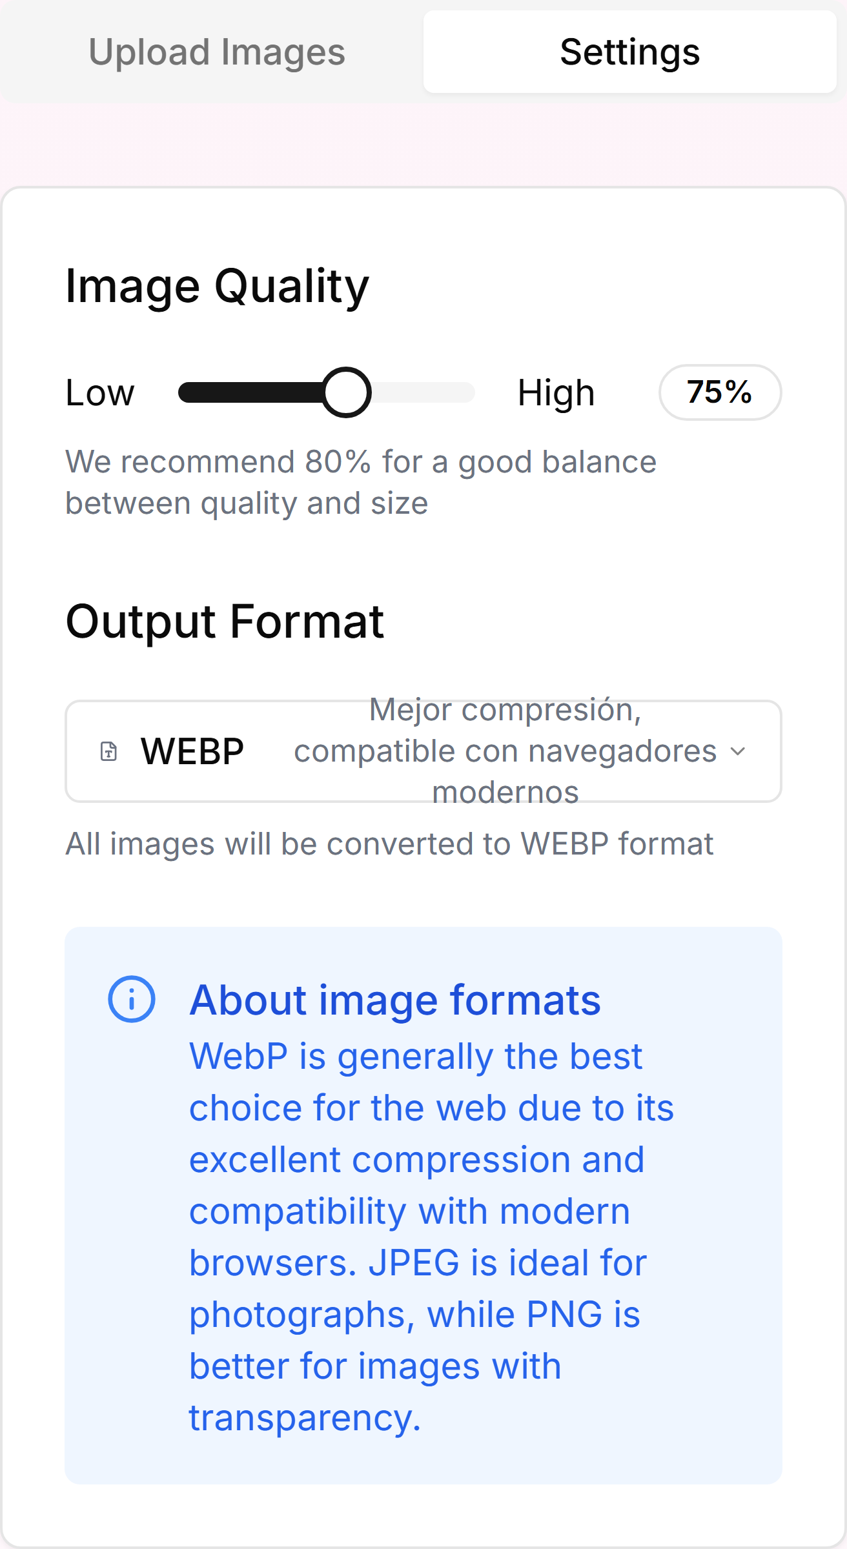
Task: Click the blue info circle icon
Action: (x=132, y=999)
